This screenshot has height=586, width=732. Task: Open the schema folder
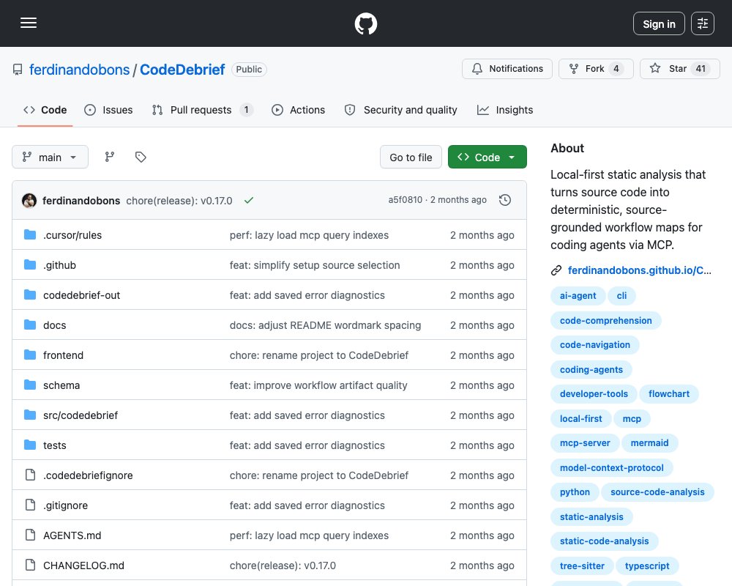[61, 385]
